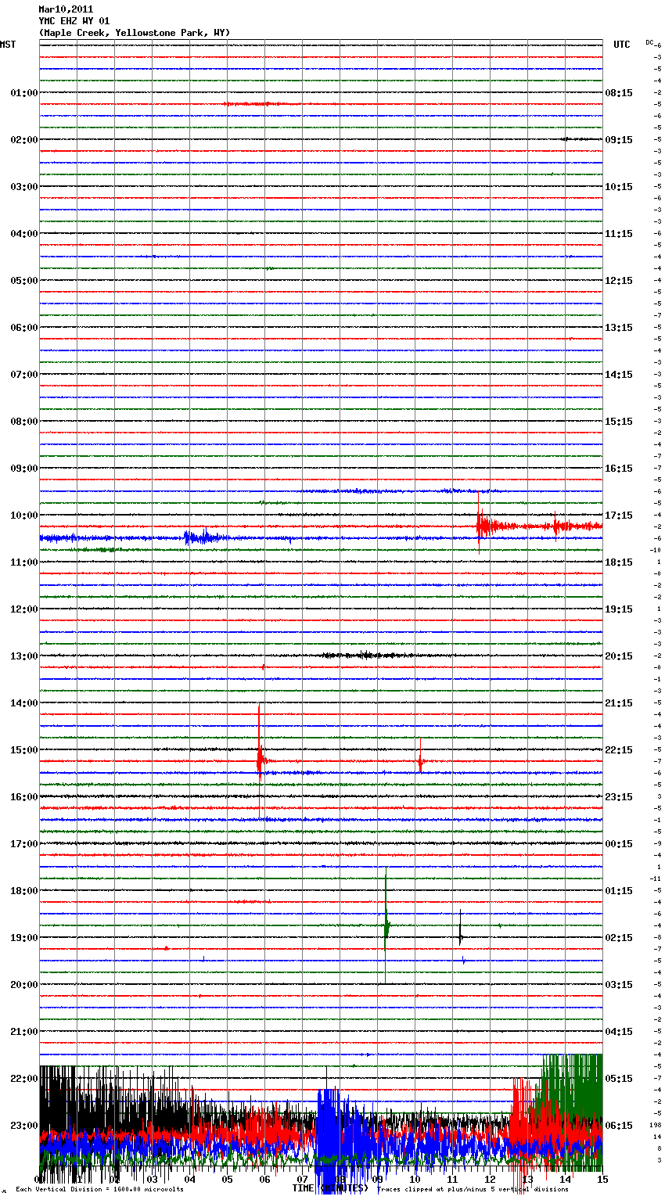The image size is (665, 1200).
Task: Select the 11:00 MST time label
Action: pyautogui.click(x=24, y=562)
